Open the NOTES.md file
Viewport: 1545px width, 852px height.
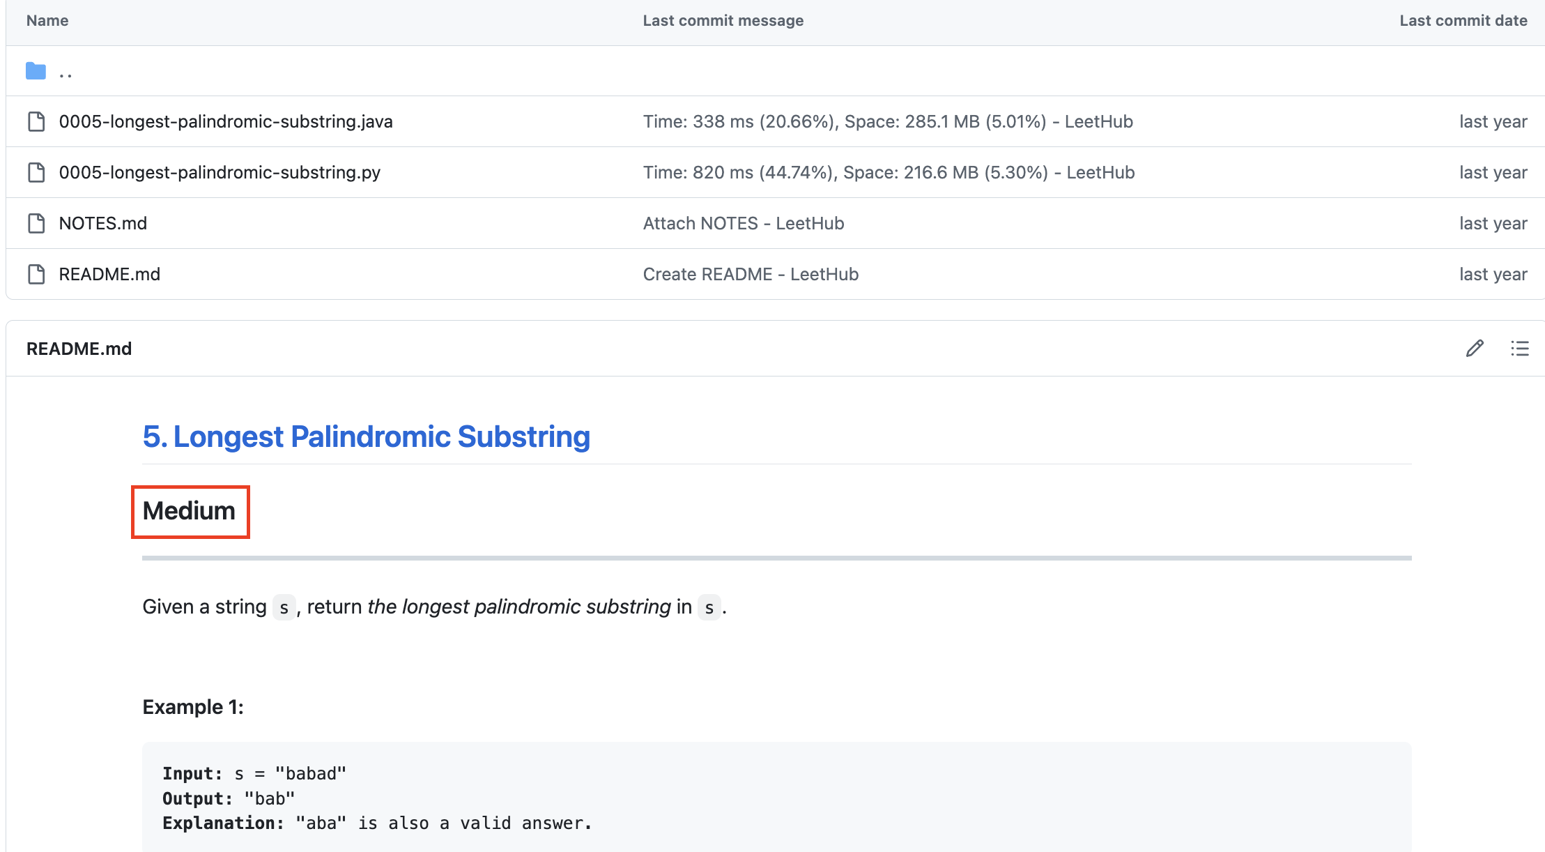click(x=103, y=223)
